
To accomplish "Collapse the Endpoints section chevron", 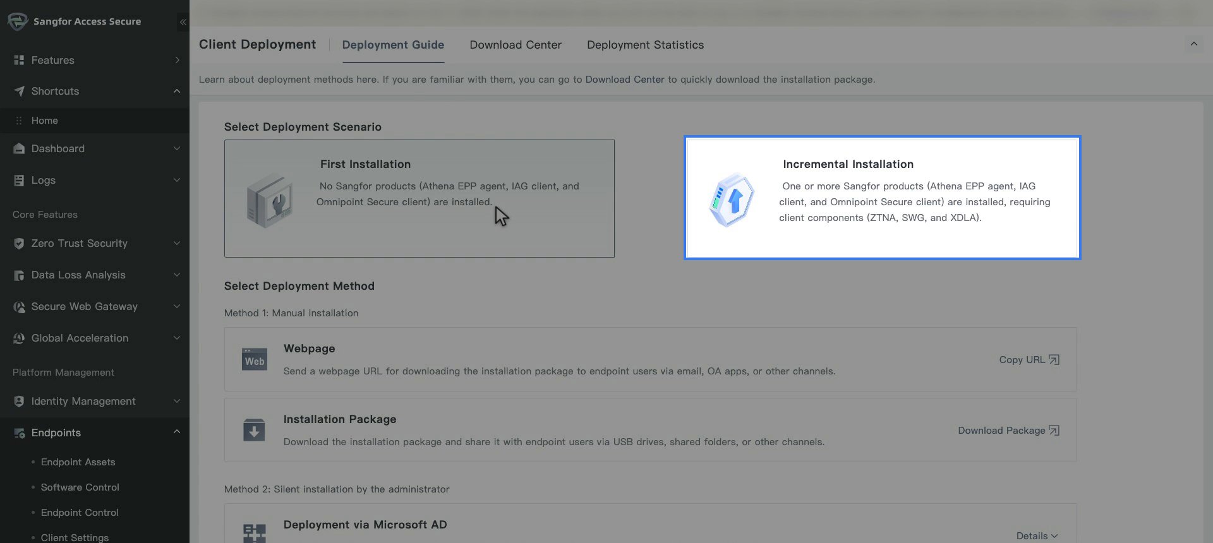I will [177, 432].
